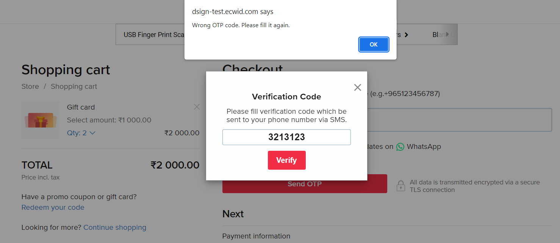Click the Shopping cart breadcrumb

(74, 87)
